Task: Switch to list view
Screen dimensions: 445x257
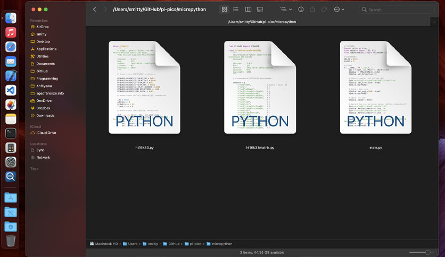Action: tap(236, 10)
